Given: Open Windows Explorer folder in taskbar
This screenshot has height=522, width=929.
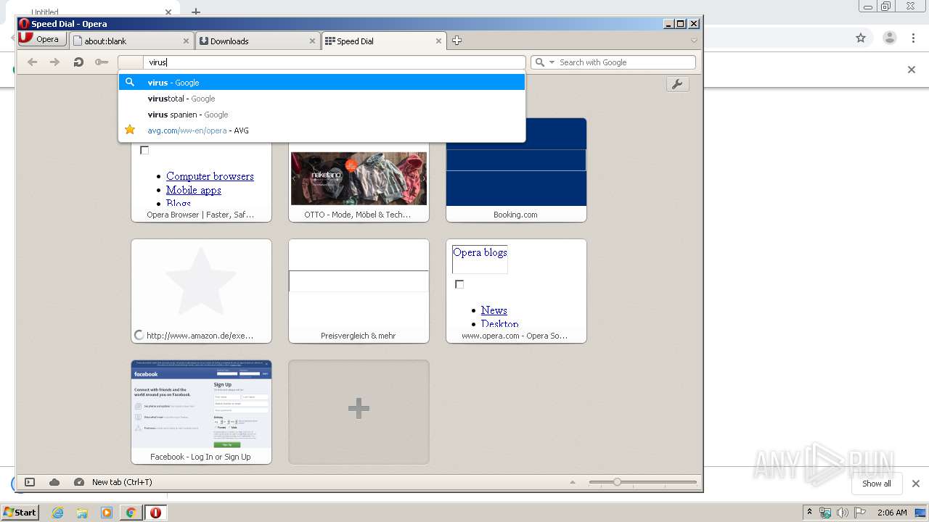Looking at the screenshot, I should 82,513.
